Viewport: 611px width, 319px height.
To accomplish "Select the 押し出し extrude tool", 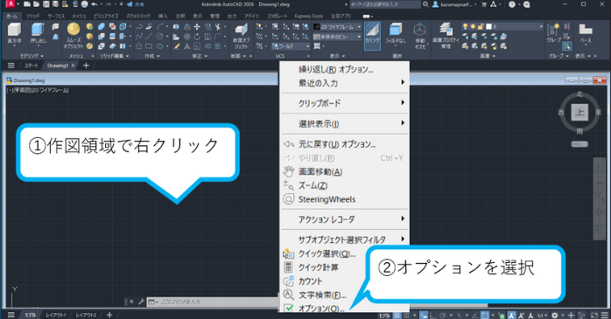I will coord(38,33).
